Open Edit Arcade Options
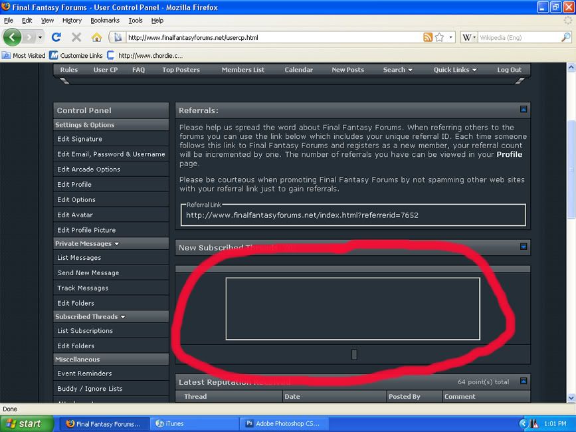 [88, 169]
